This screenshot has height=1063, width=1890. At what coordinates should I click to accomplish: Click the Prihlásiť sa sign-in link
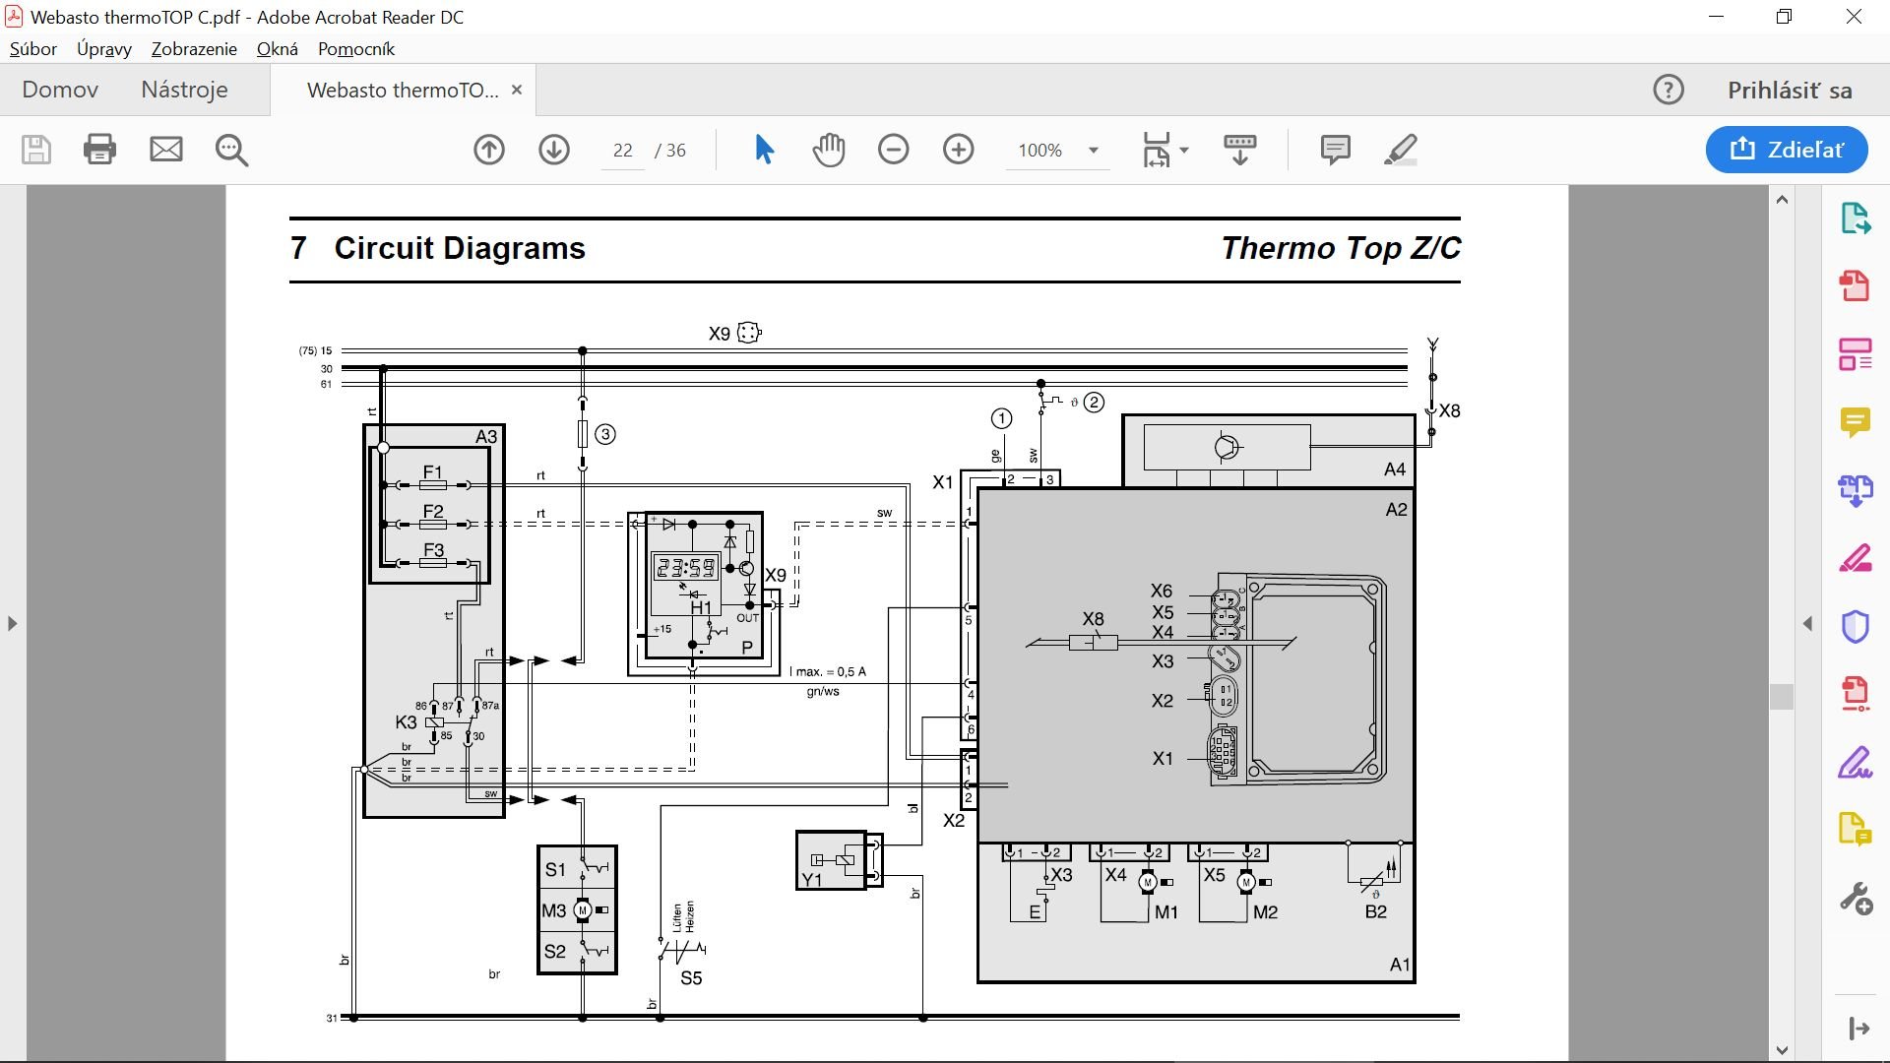(x=1790, y=91)
